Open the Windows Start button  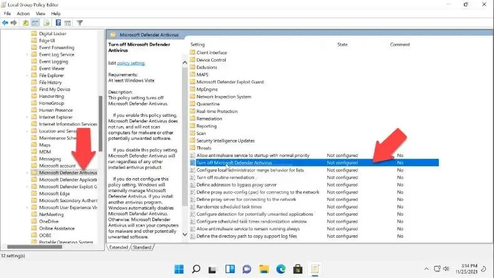pos(179,269)
